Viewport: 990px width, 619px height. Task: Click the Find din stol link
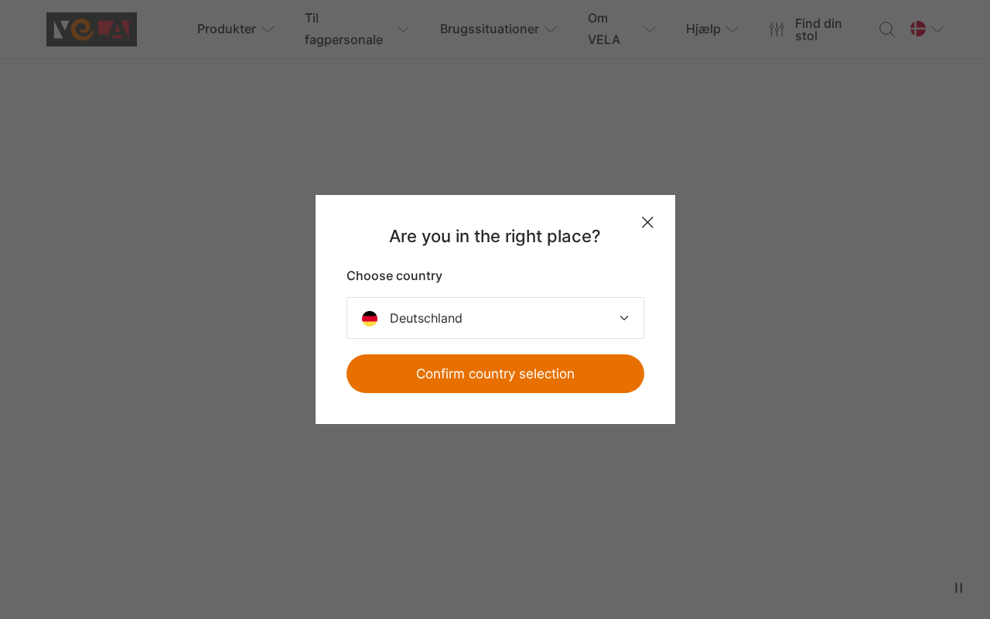coord(818,29)
